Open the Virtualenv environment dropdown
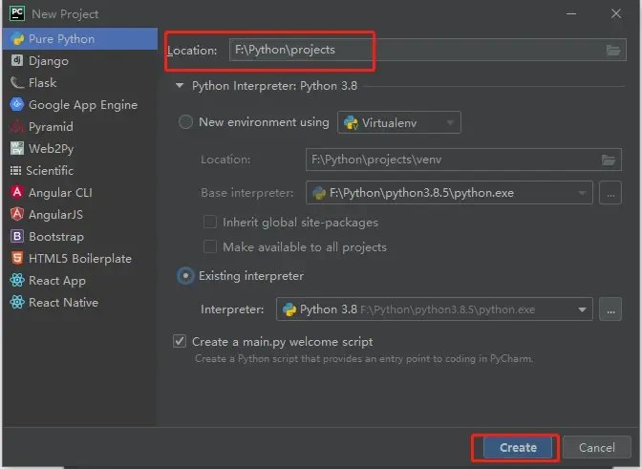The width and height of the screenshot is (642, 469). coord(398,122)
